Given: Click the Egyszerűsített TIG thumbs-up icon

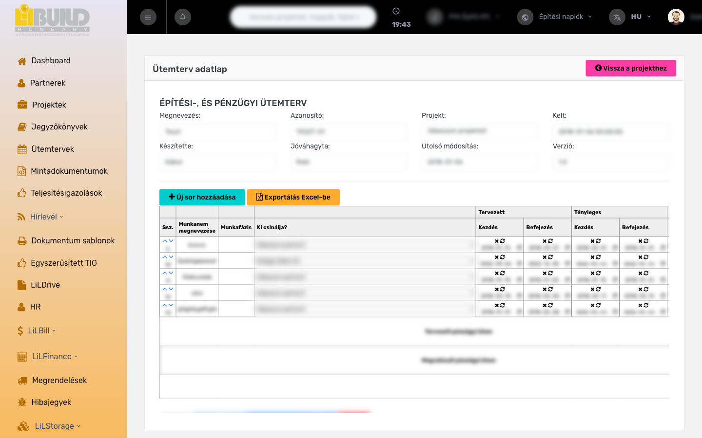Looking at the screenshot, I should pyautogui.click(x=21, y=263).
